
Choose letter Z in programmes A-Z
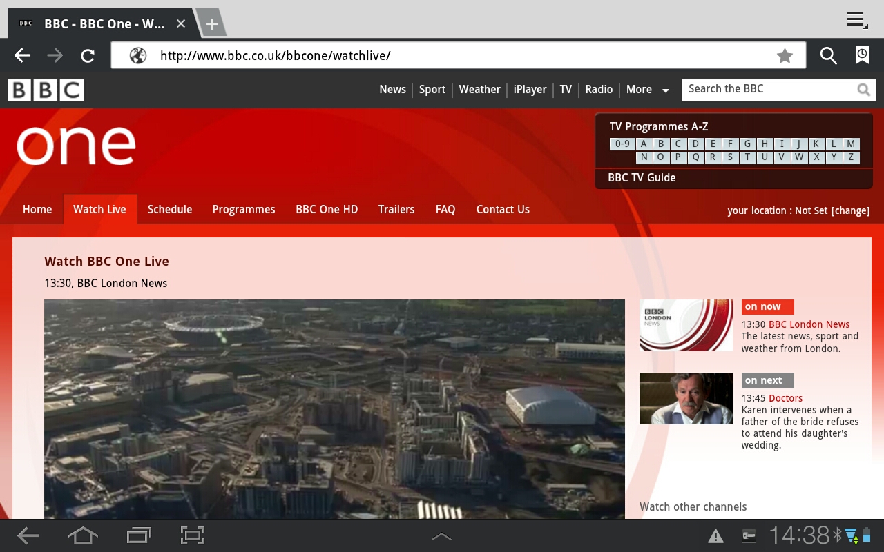click(851, 157)
